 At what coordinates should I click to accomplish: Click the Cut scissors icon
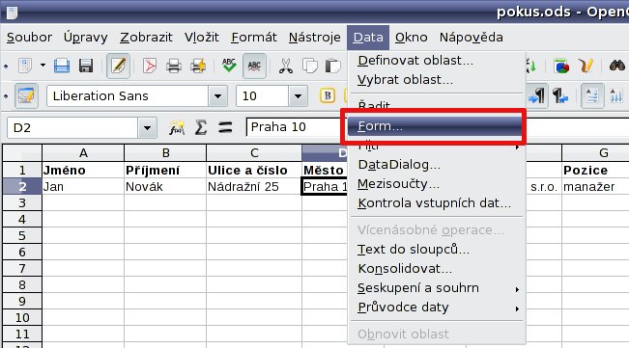[286, 66]
